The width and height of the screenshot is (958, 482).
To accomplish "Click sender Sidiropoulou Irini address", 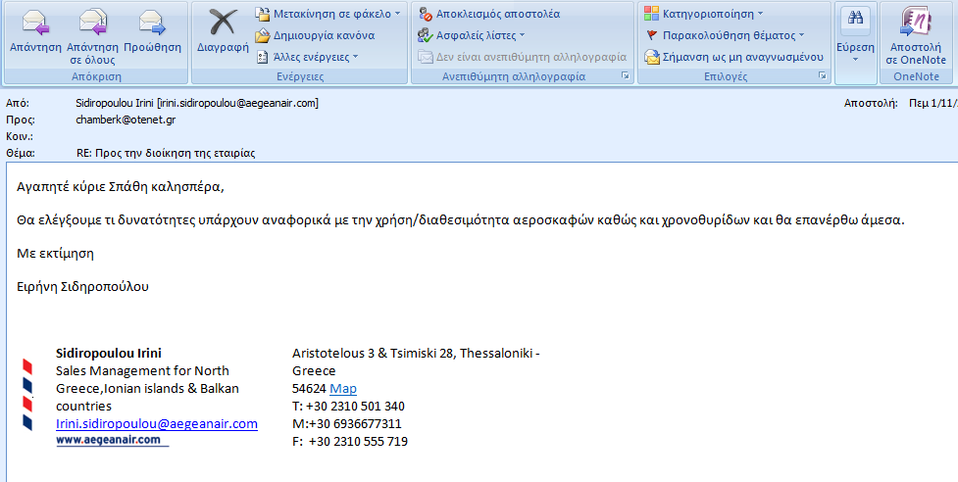I will [x=197, y=103].
